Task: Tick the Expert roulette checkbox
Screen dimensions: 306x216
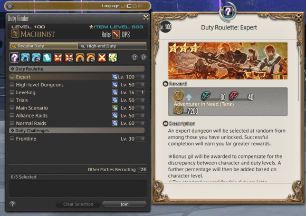Action: (x=12, y=77)
